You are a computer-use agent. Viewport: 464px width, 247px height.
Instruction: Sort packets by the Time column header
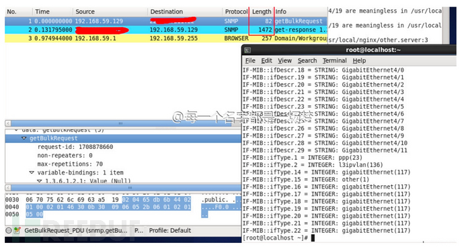tap(52, 12)
